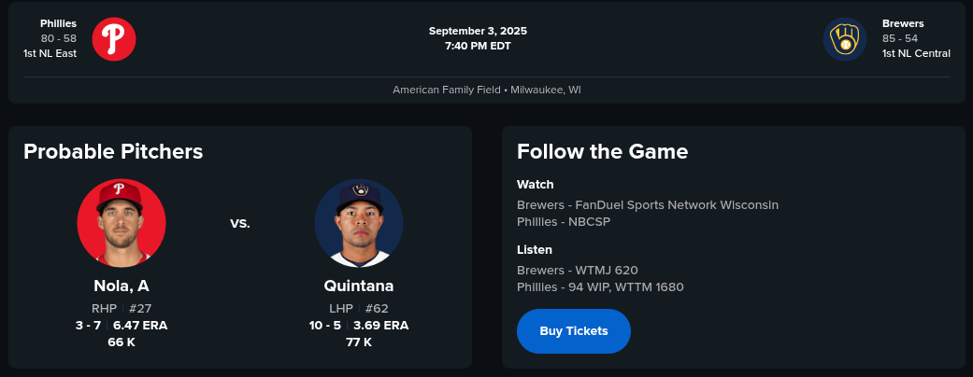Click the September 3, 2025 game date

tap(478, 31)
